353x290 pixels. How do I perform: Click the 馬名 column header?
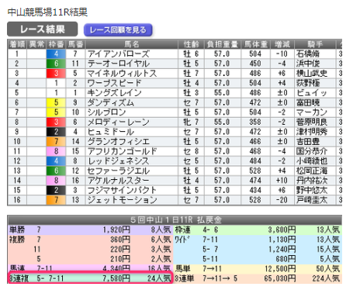(x=132, y=44)
